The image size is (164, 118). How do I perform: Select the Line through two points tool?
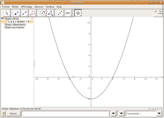(x=25, y=13)
